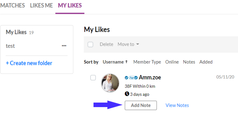Viewport: 238px width, 115px height.
Task: Tick the select-all checkbox beside Delete
Action: (90, 44)
